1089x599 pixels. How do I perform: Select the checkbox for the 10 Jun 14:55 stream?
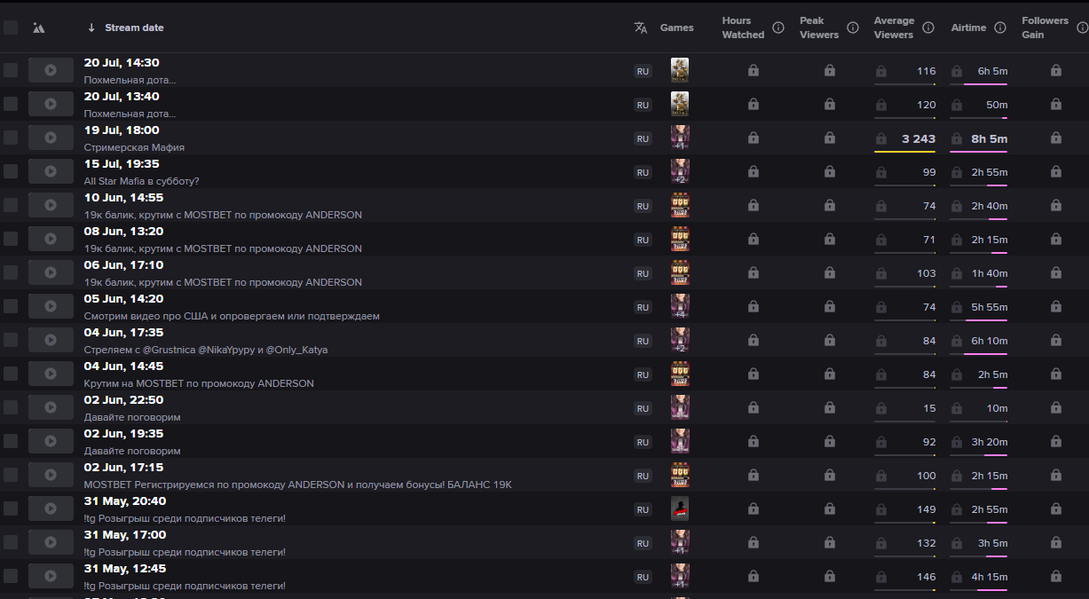click(x=11, y=205)
